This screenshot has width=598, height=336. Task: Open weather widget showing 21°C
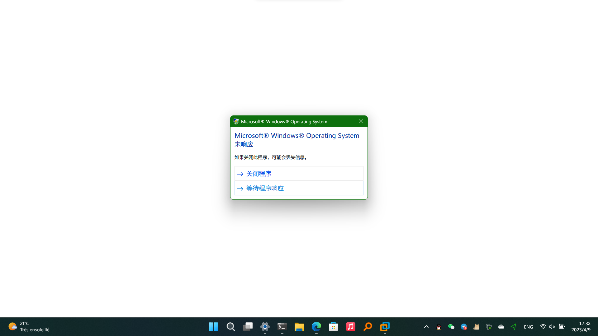tap(29, 327)
